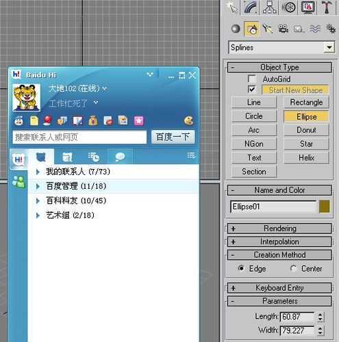Open the recent contacts clock tab

pos(94,157)
